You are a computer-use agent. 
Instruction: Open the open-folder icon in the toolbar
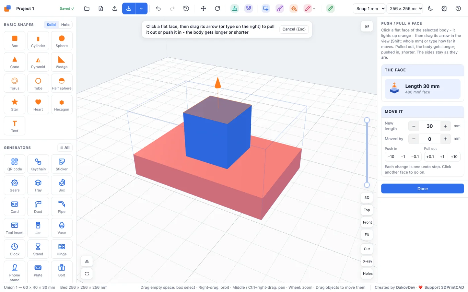click(x=87, y=8)
